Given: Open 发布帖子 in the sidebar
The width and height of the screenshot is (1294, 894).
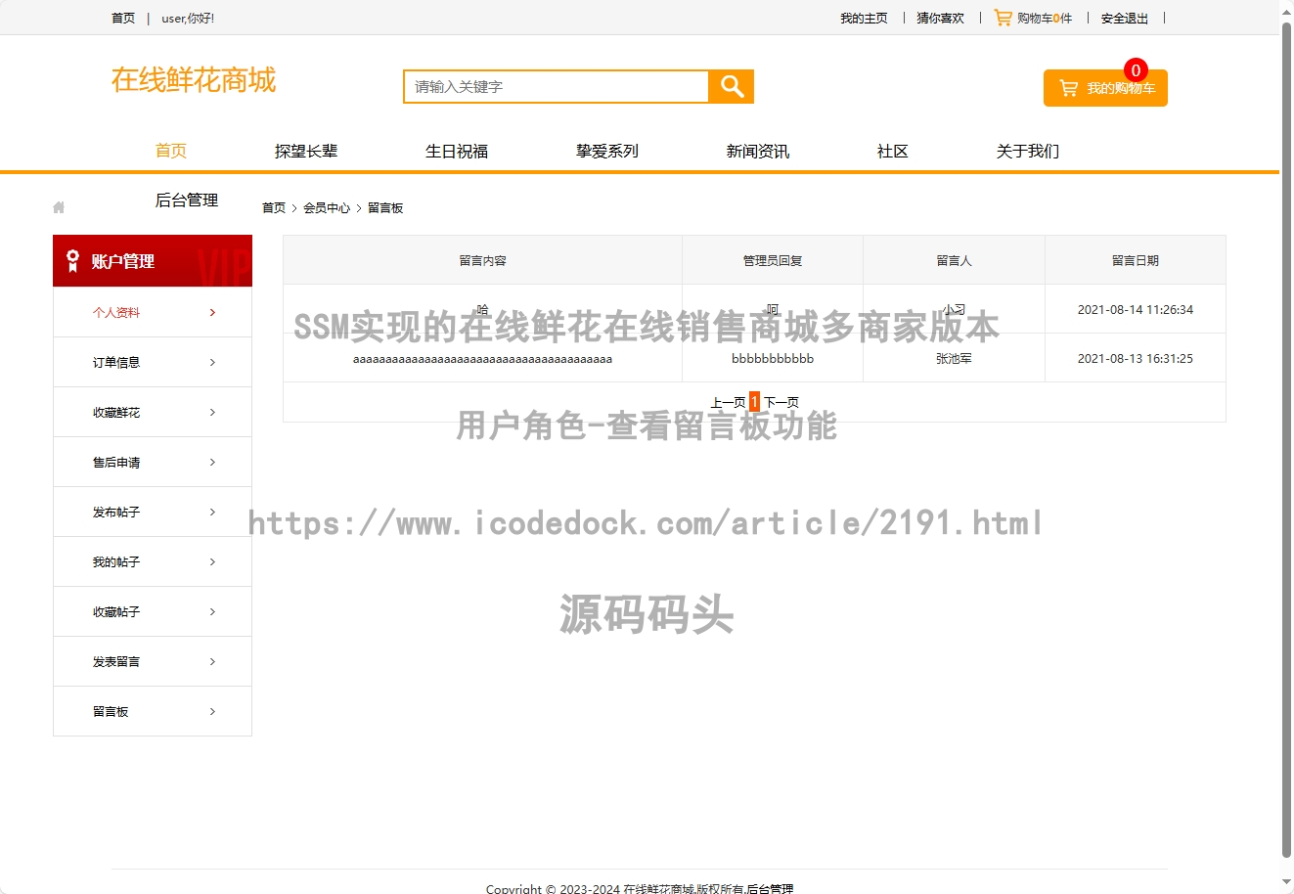Looking at the screenshot, I should pos(116,513).
